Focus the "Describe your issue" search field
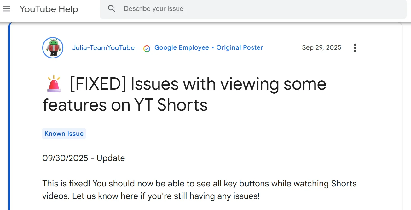Viewport: 411px width, 210px height. point(252,9)
